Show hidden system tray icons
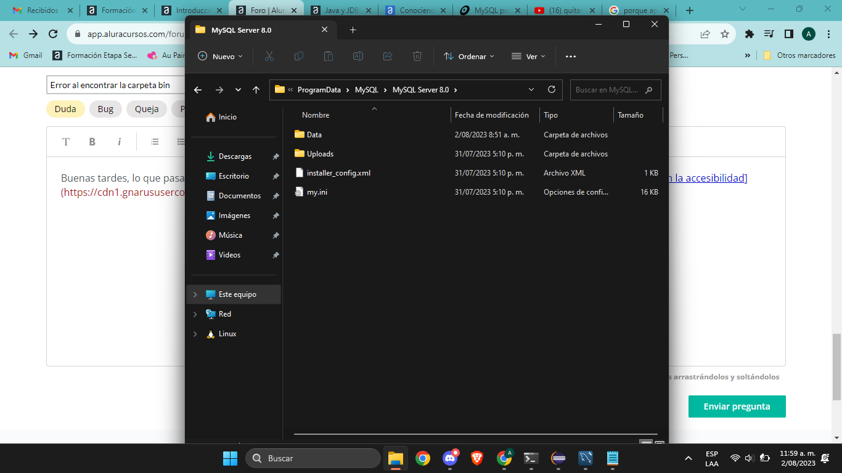Screen dimensions: 842x473 (689, 458)
